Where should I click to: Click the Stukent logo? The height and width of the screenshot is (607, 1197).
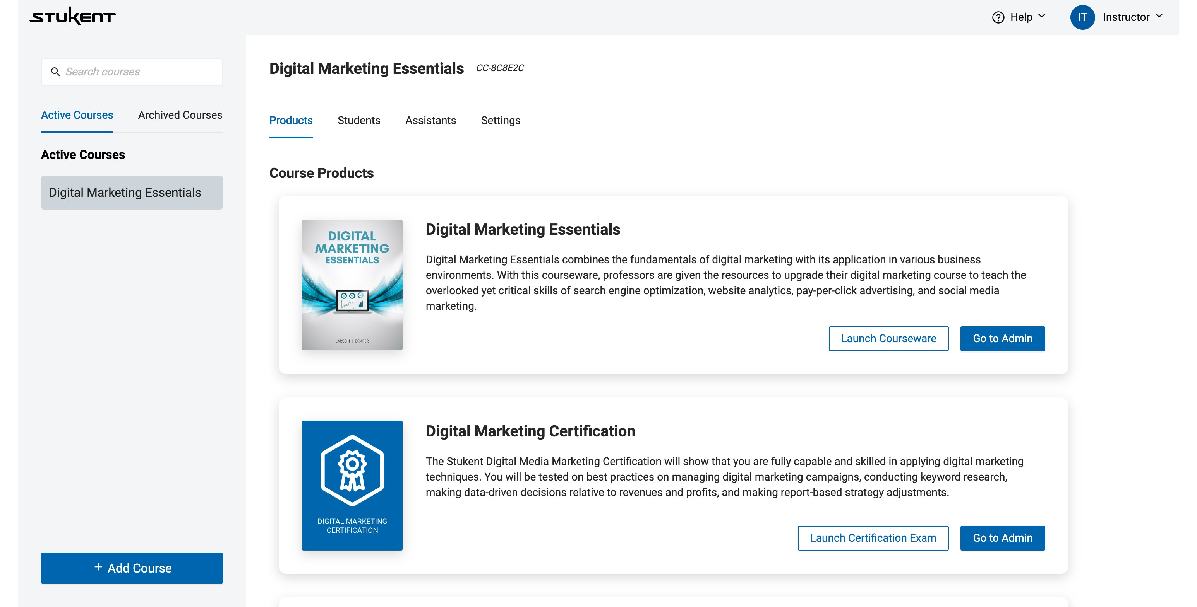click(x=72, y=16)
